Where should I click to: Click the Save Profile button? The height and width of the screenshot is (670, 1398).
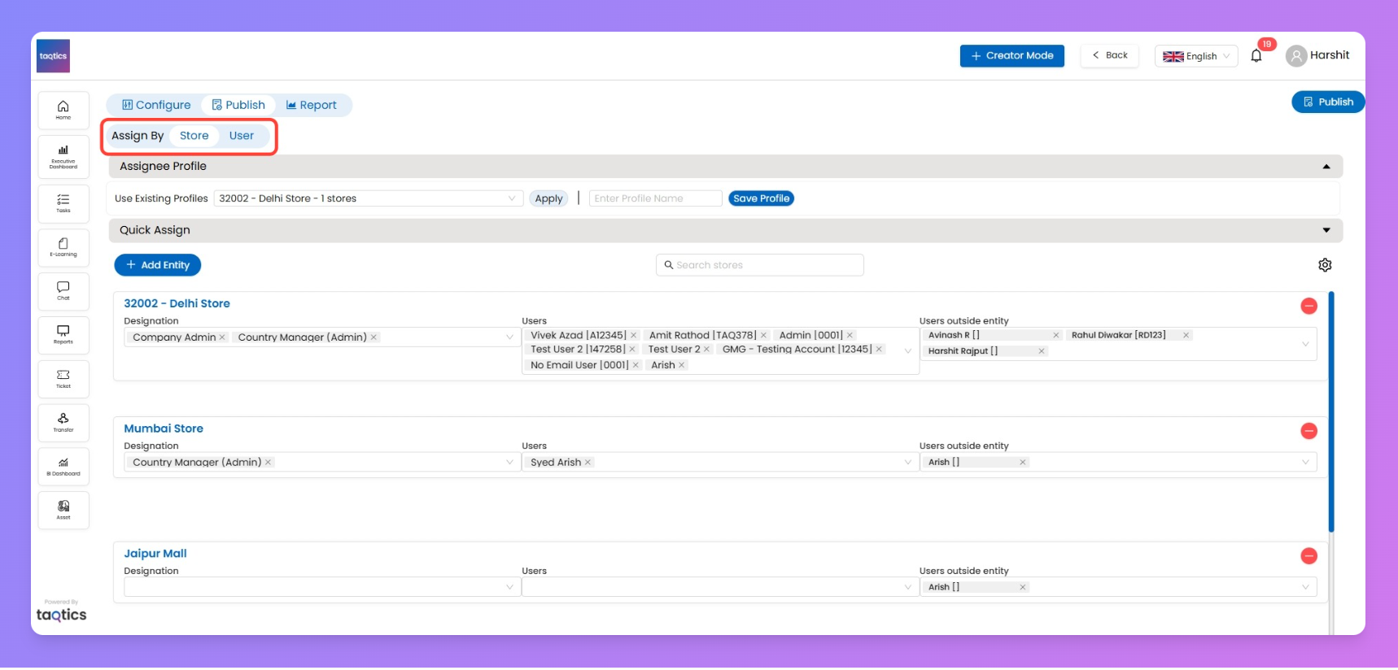[x=760, y=198]
